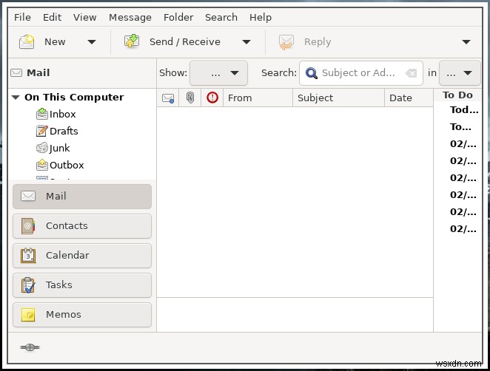The height and width of the screenshot is (371, 490).
Task: Open the search scope 'in' combo box
Action: [460, 73]
